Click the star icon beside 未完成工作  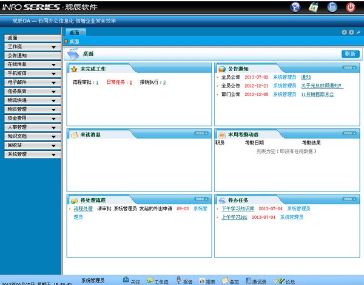(x=74, y=69)
